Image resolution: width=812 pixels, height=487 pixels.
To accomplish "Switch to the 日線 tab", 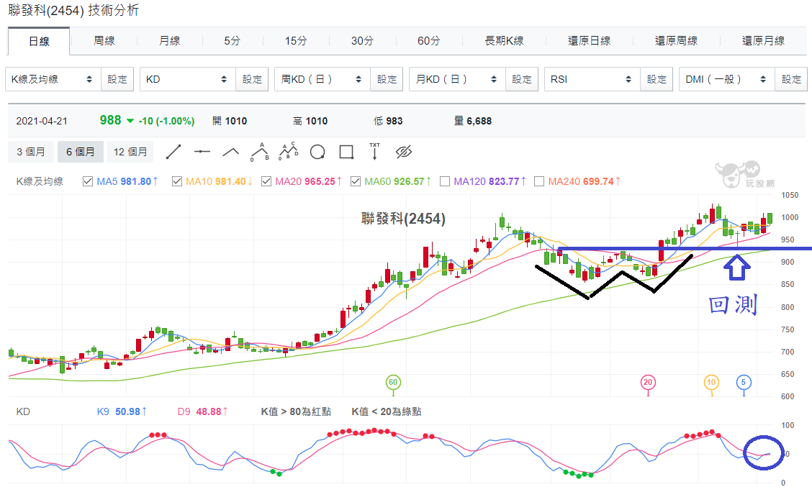I will pos(39,42).
